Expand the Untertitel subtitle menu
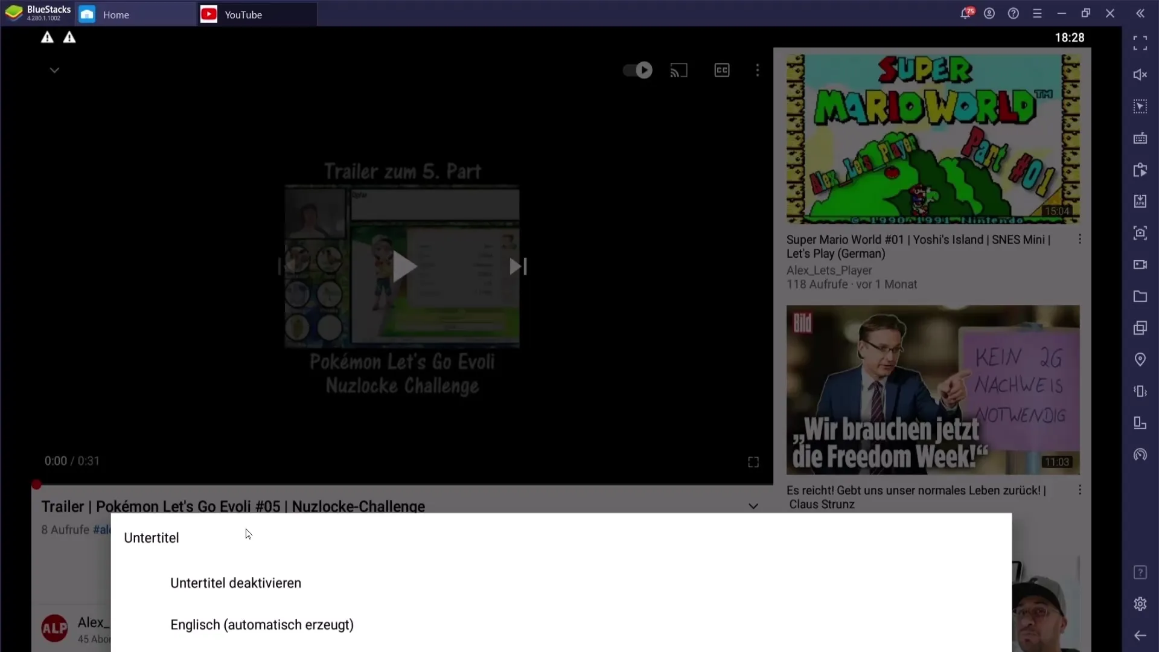1159x652 pixels. 152,537
